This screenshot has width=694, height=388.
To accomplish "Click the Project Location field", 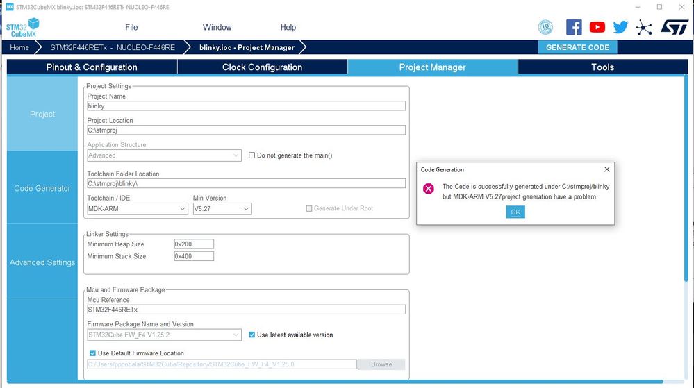I will coord(246,130).
